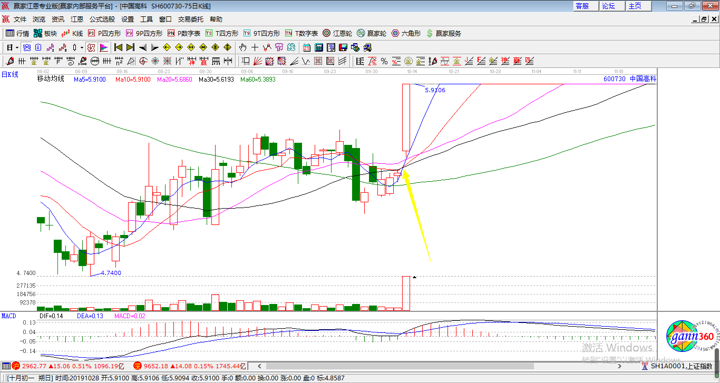Select the red grid table icon
Screen dimensions: 720x383
(x=318, y=61)
